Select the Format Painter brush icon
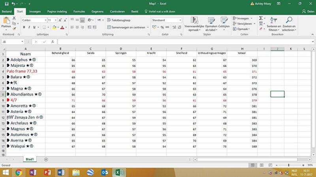 tap(15, 28)
